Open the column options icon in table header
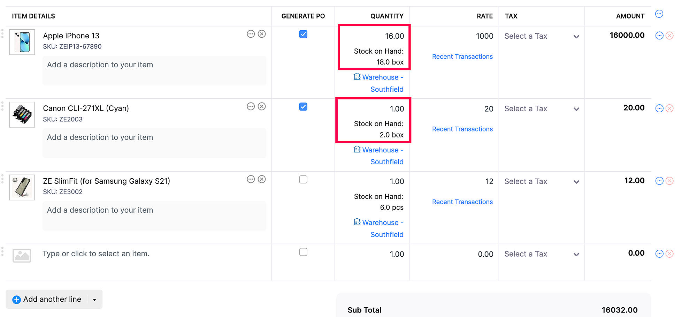 (x=659, y=14)
